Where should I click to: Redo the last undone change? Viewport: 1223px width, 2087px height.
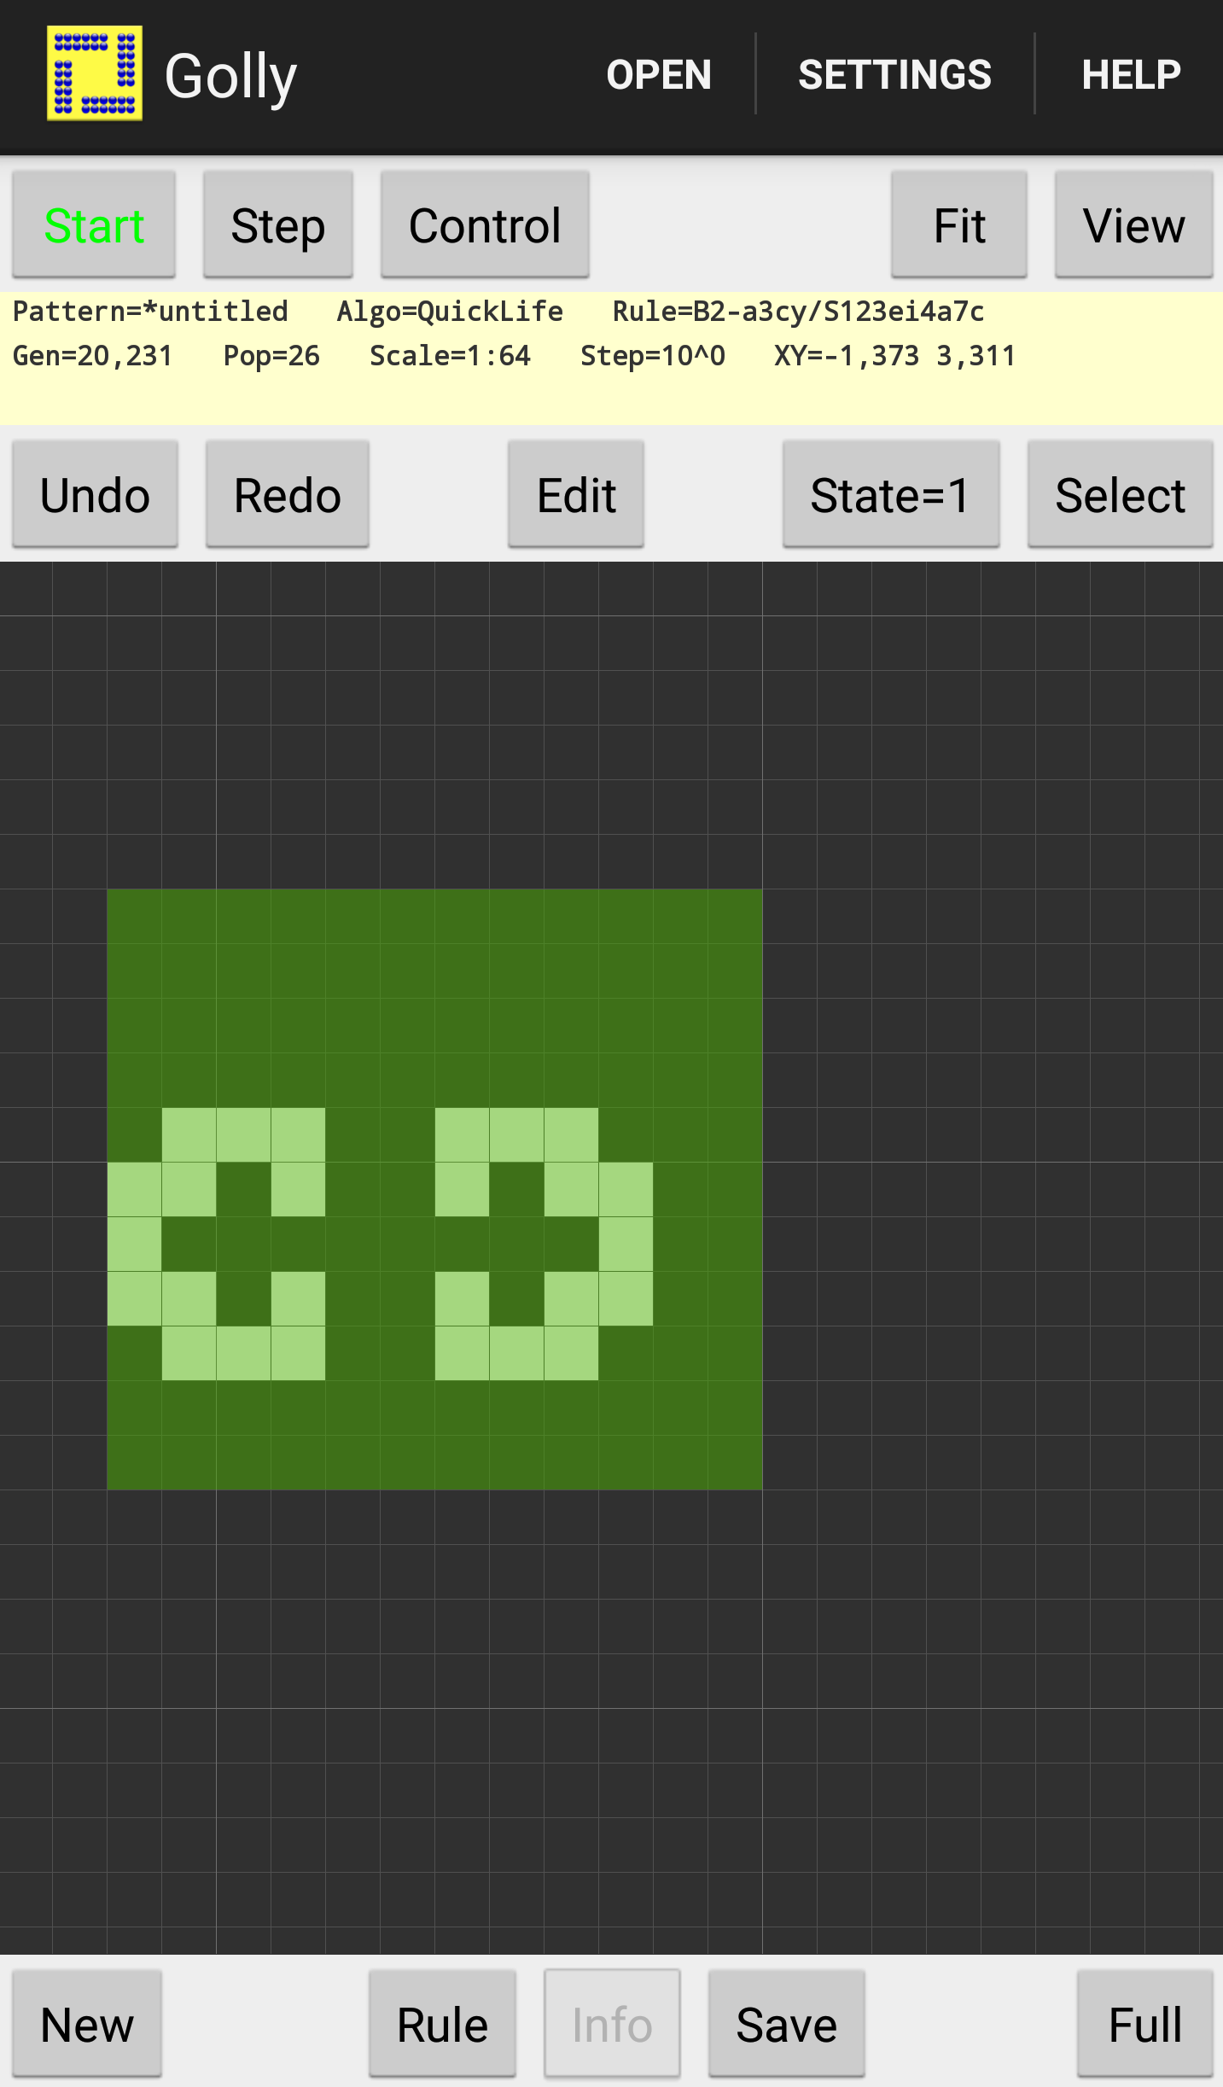pos(288,494)
